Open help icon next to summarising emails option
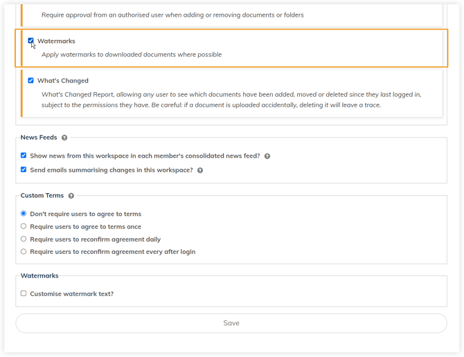 pyautogui.click(x=200, y=170)
